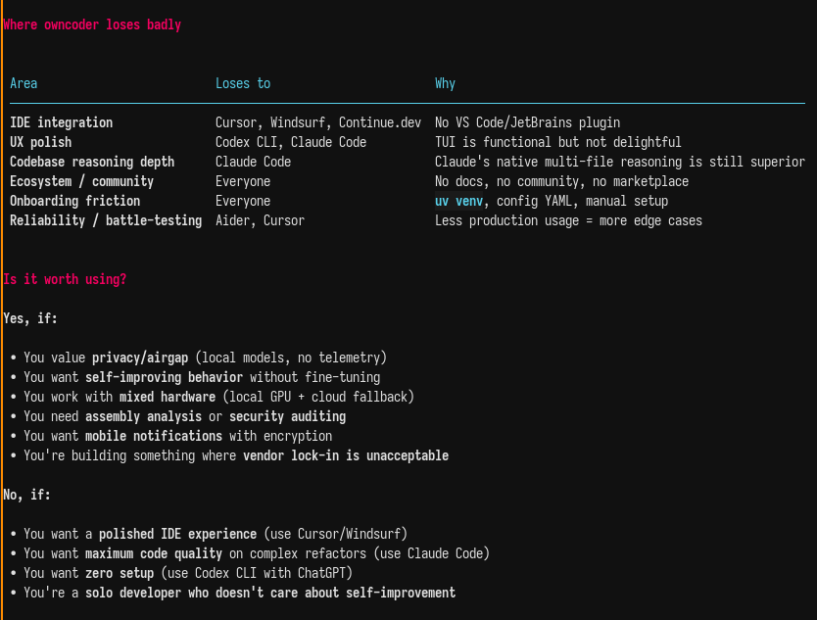Image resolution: width=817 pixels, height=620 pixels.
Task: Click 'No VS Code/JetBrains plugin' text
Action: click(527, 122)
